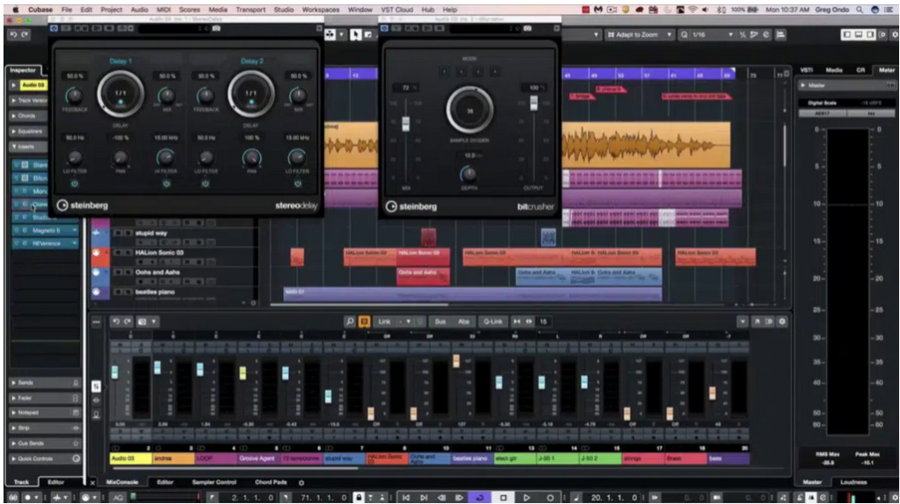The width and height of the screenshot is (900, 504).
Task: Open MixConsole settings gear icon
Action: (781, 321)
